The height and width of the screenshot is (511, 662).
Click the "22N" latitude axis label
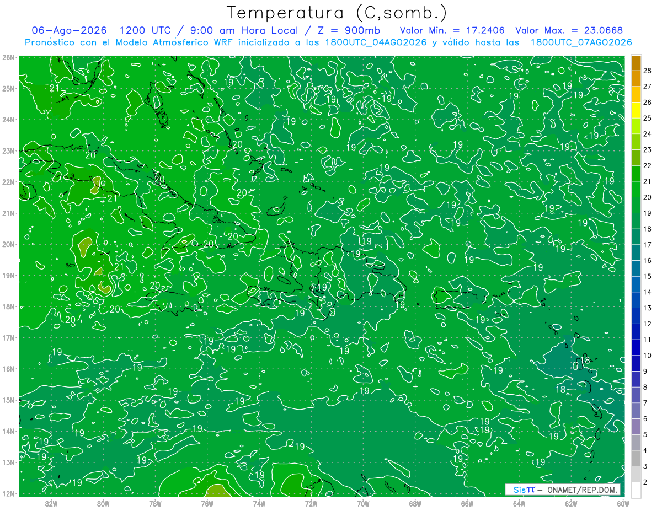[8, 182]
